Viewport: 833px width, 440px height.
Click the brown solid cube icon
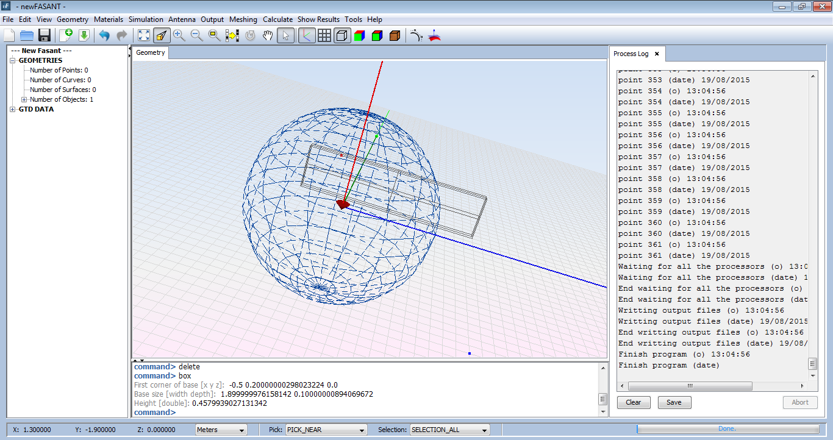[395, 35]
